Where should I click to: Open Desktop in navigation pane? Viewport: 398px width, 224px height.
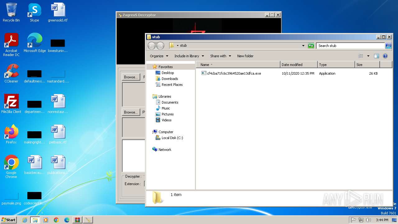pos(168,73)
